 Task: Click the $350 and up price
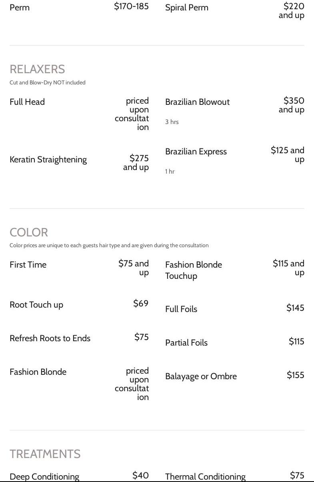point(292,105)
